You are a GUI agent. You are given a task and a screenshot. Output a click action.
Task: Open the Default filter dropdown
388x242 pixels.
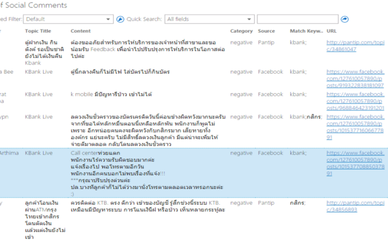pyautogui.click(x=68, y=20)
